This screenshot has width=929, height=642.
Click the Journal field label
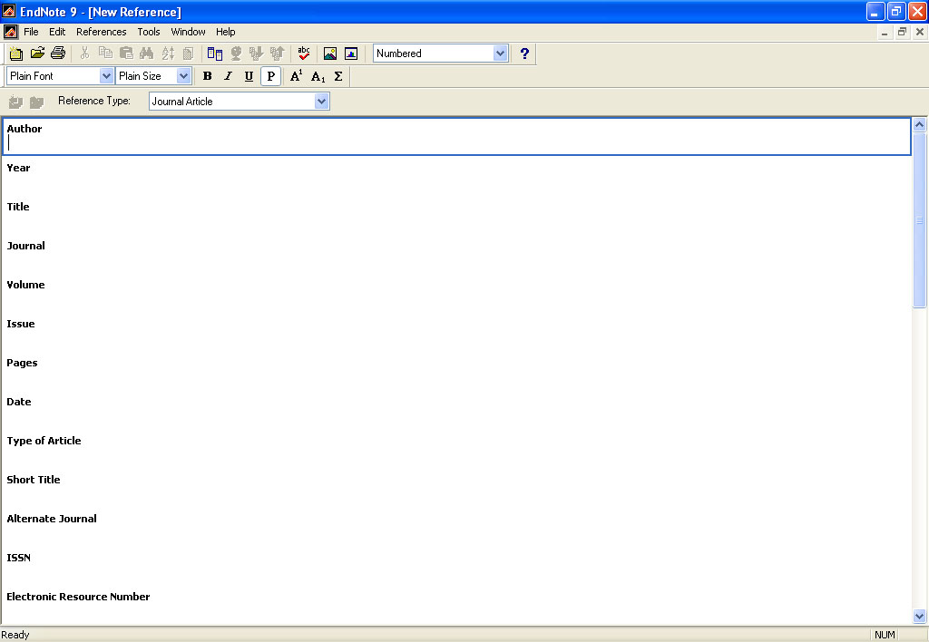point(25,246)
